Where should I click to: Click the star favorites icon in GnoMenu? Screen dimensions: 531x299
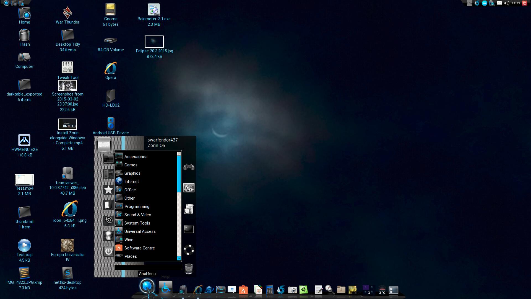coord(108,190)
